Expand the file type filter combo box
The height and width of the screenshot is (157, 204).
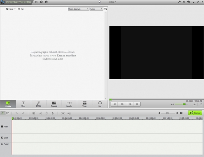(x=96, y=9)
